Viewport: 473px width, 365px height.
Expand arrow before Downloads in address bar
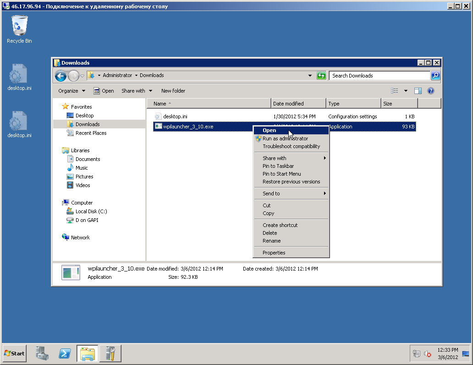click(136, 76)
